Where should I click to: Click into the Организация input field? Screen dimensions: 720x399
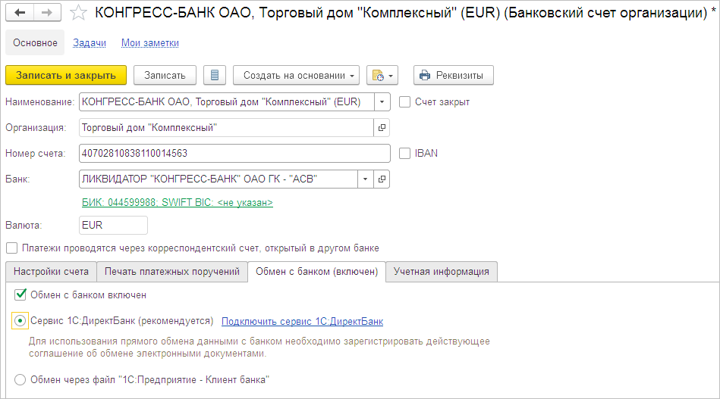click(x=226, y=128)
